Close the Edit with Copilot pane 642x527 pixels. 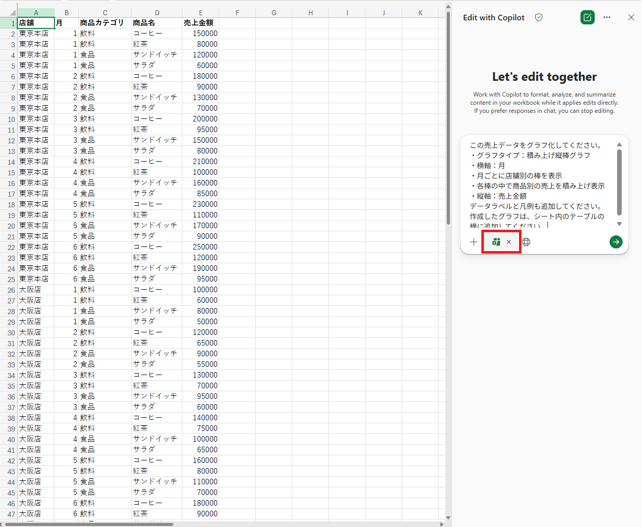point(631,17)
